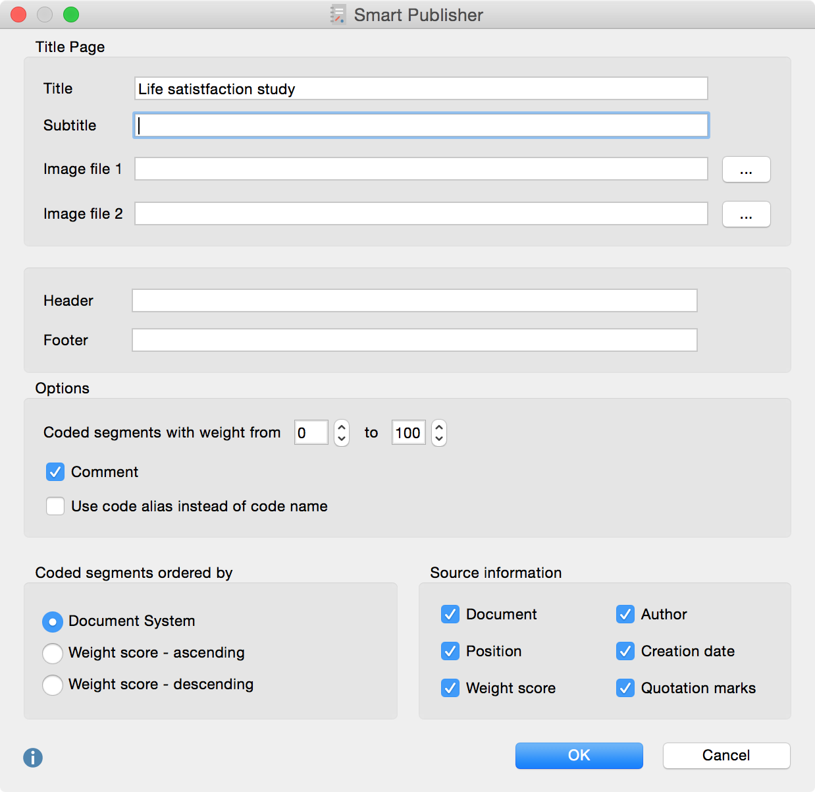Viewport: 815px width, 792px height.
Task: Adjust the maximum weight stepper arrows
Action: (x=439, y=433)
